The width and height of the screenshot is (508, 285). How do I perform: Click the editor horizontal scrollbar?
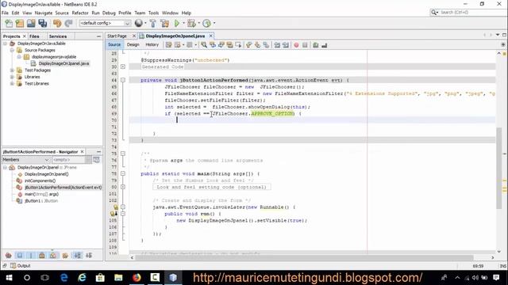(304, 257)
